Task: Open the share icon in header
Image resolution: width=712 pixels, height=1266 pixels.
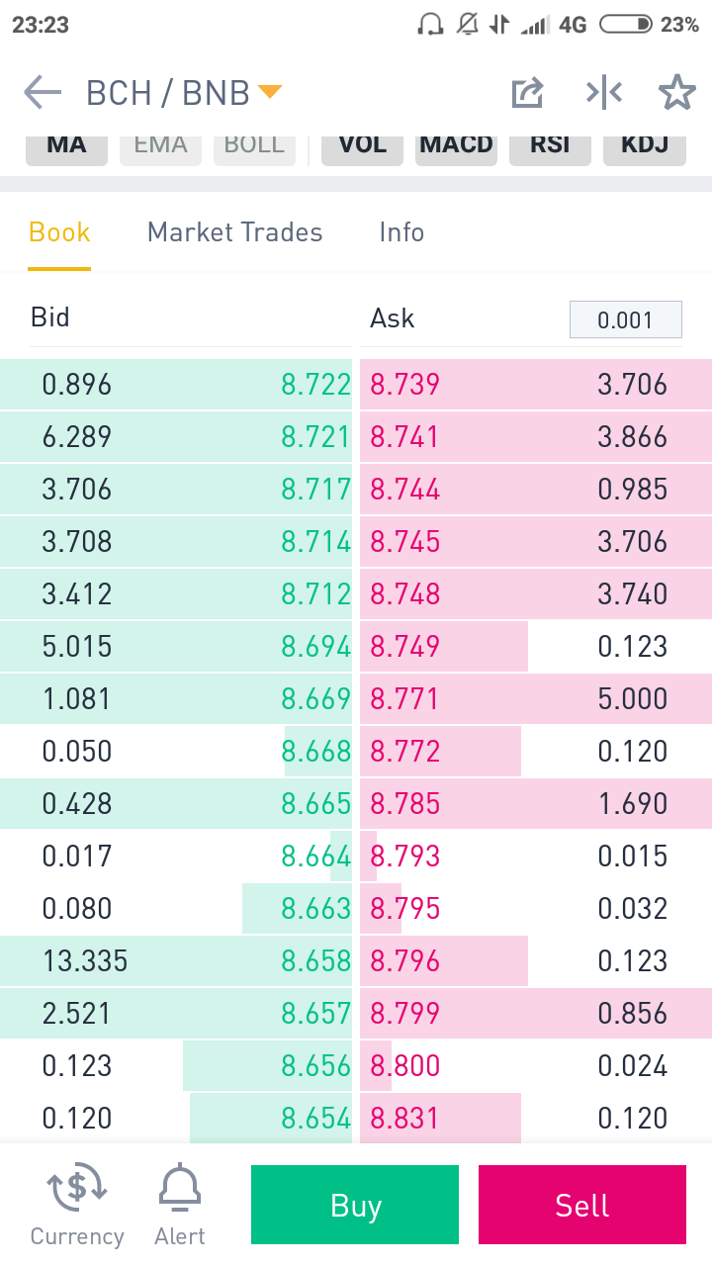Action: pyautogui.click(x=528, y=93)
